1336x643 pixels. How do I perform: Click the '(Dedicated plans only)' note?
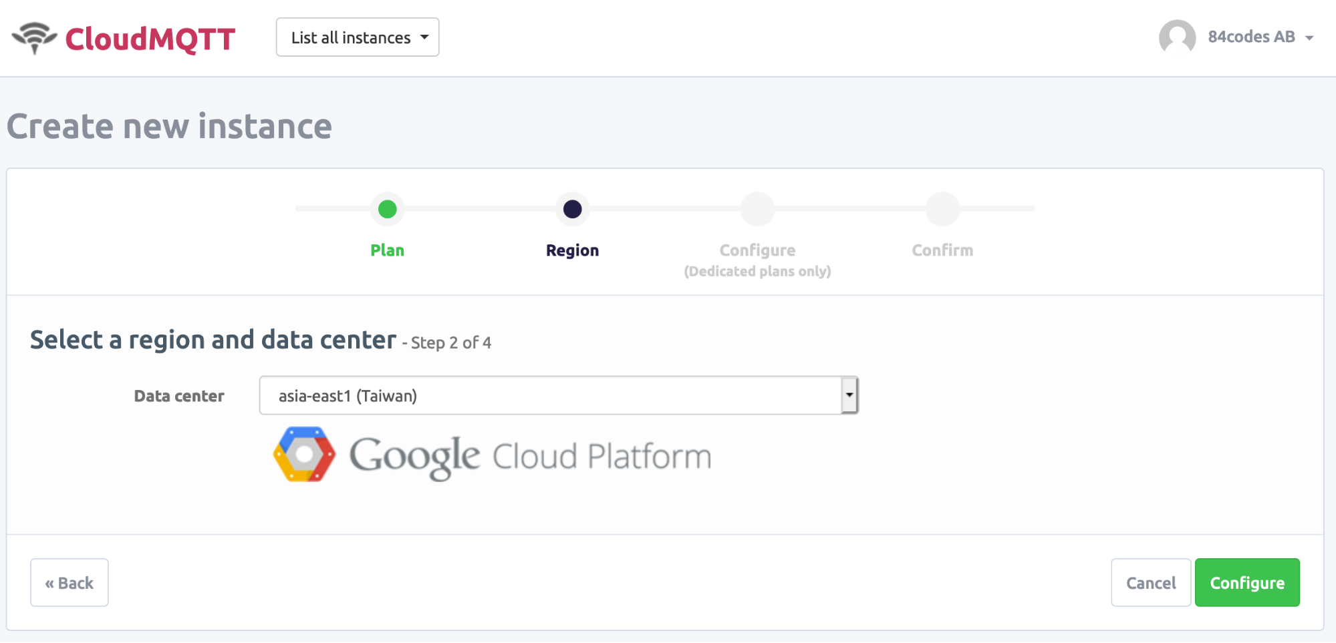[x=757, y=272]
